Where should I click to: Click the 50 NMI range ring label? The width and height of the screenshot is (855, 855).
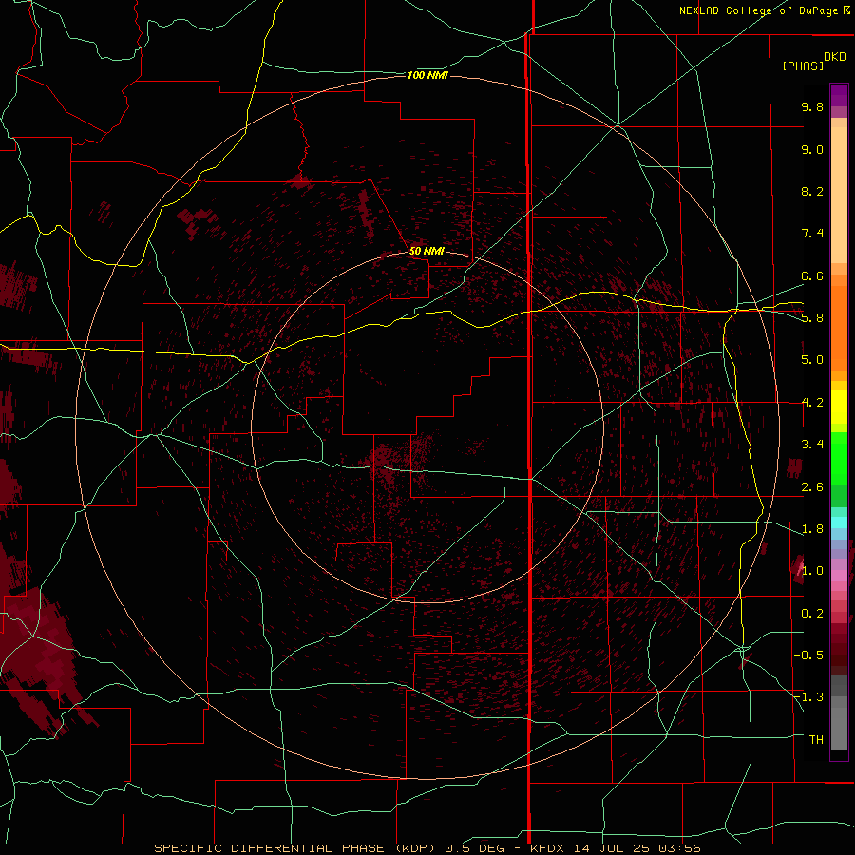tap(427, 251)
